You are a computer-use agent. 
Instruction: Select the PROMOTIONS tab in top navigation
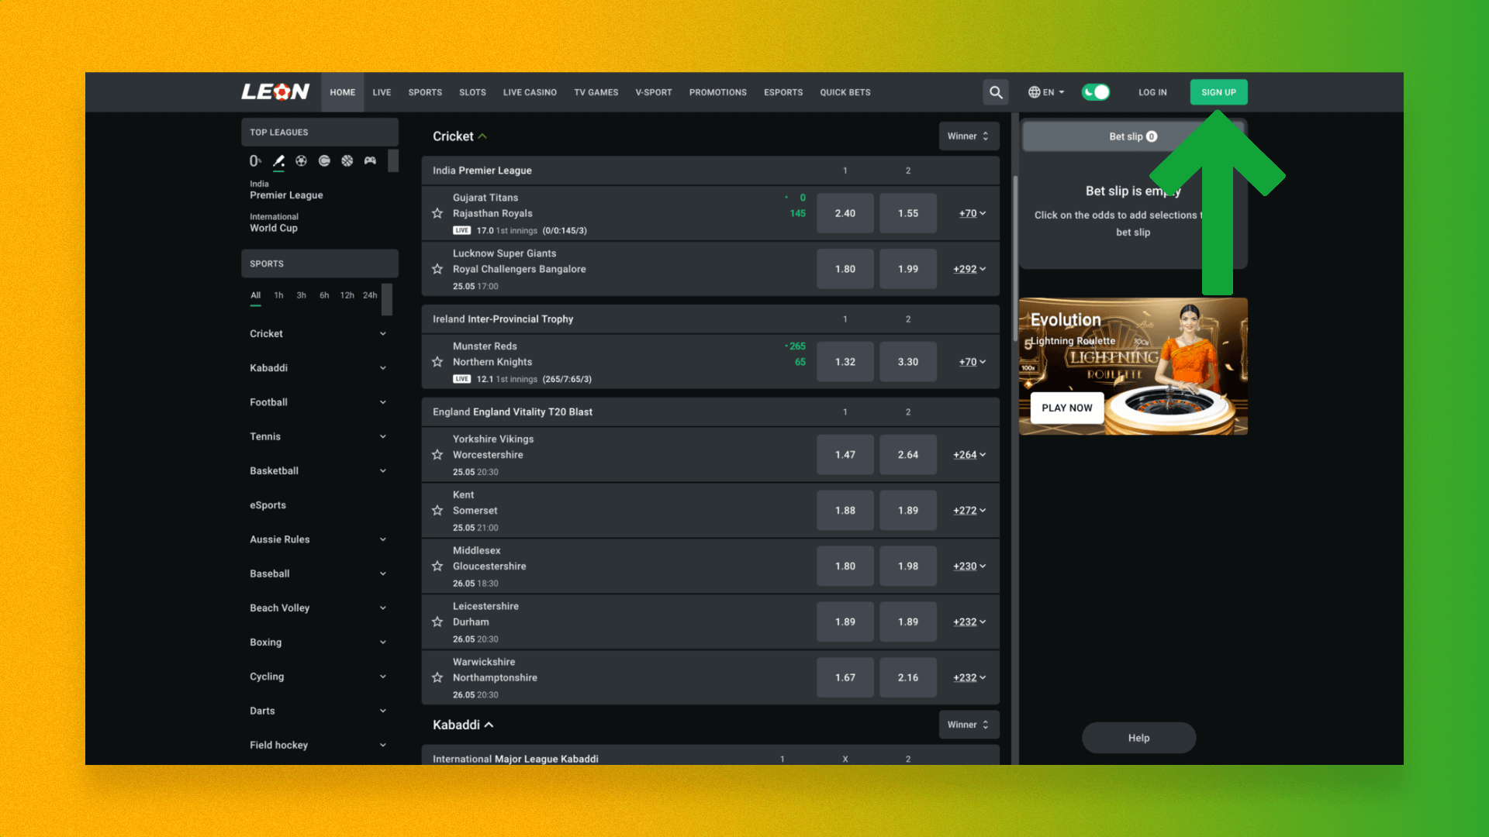tap(717, 92)
